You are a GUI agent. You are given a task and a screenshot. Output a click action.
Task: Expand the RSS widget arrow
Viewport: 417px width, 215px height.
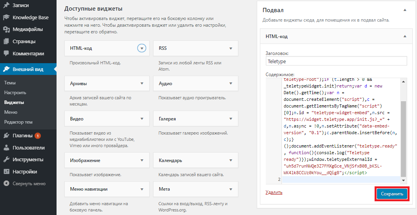(x=230, y=48)
